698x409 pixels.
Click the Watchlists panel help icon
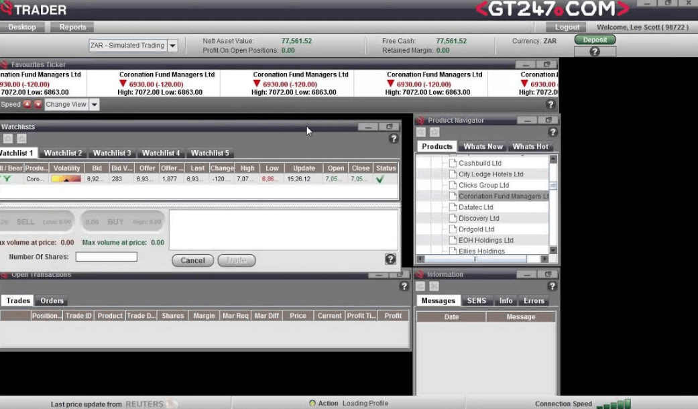[x=394, y=139]
